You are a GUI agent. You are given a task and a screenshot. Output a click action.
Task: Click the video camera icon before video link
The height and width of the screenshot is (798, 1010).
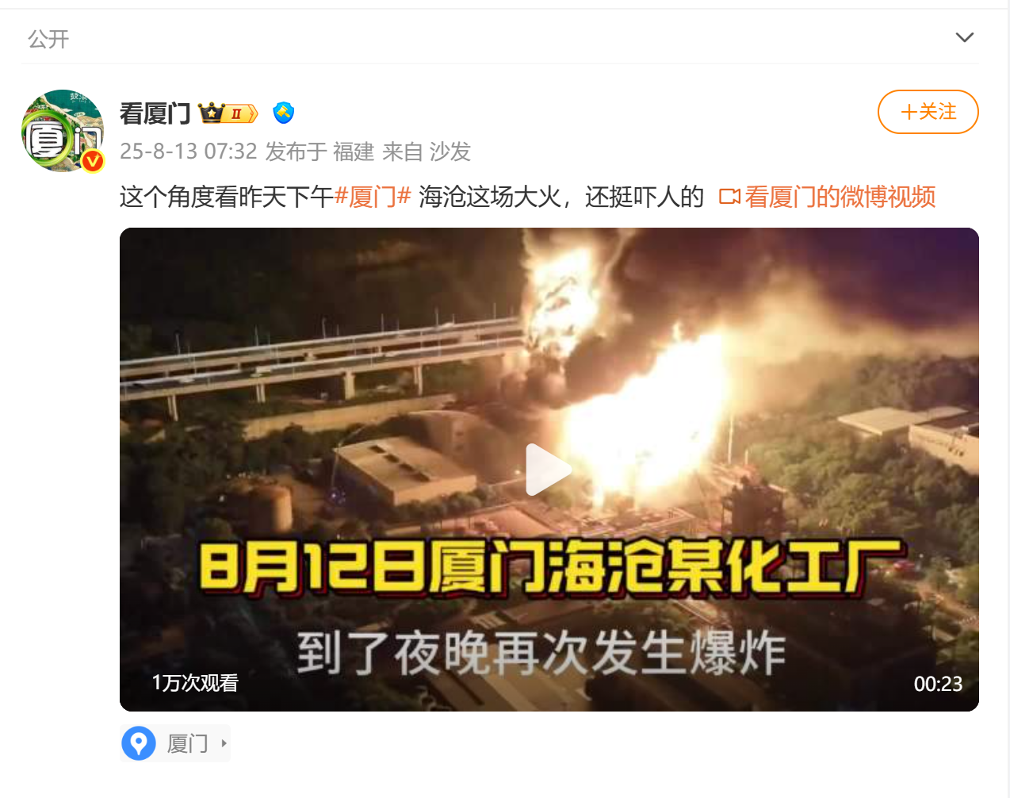click(729, 197)
